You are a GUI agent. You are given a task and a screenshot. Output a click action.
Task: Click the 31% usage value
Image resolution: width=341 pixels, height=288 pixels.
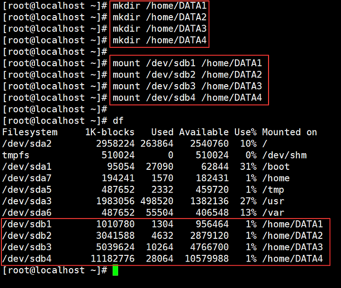pos(248,167)
